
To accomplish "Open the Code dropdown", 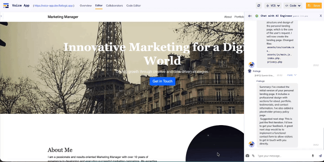I will click(x=293, y=5).
